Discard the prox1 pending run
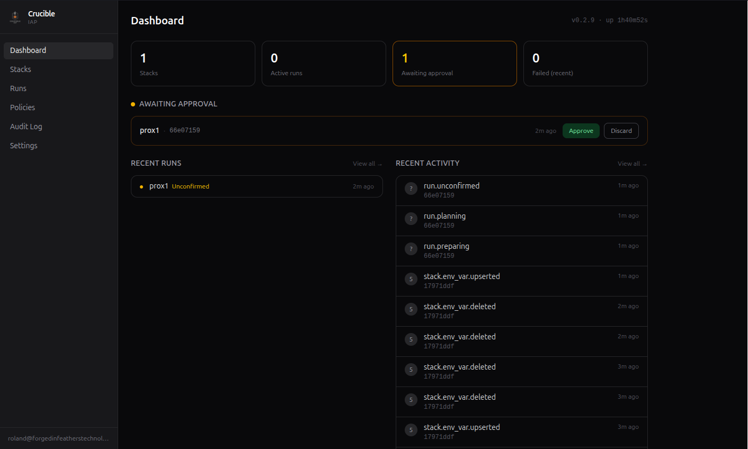 click(x=621, y=131)
